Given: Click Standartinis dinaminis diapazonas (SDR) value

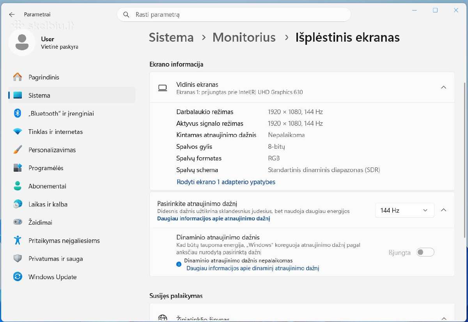Looking at the screenshot, I should pyautogui.click(x=324, y=170).
